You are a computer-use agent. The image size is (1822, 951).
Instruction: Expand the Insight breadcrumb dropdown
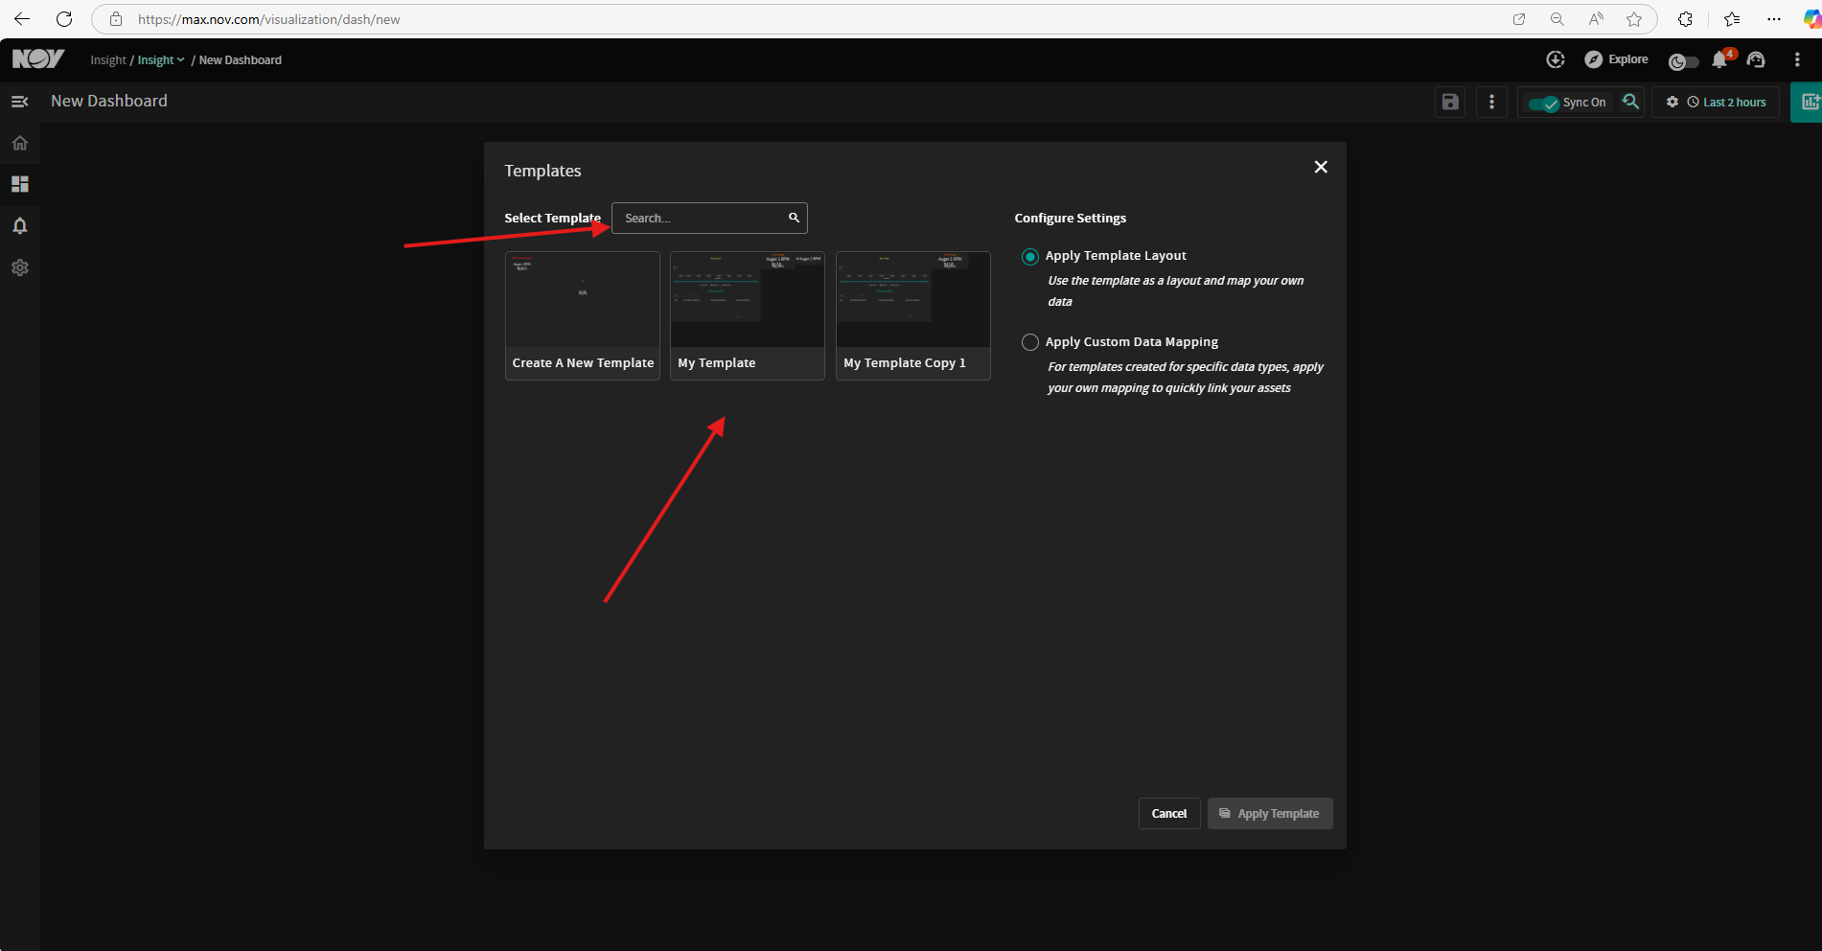tap(161, 60)
